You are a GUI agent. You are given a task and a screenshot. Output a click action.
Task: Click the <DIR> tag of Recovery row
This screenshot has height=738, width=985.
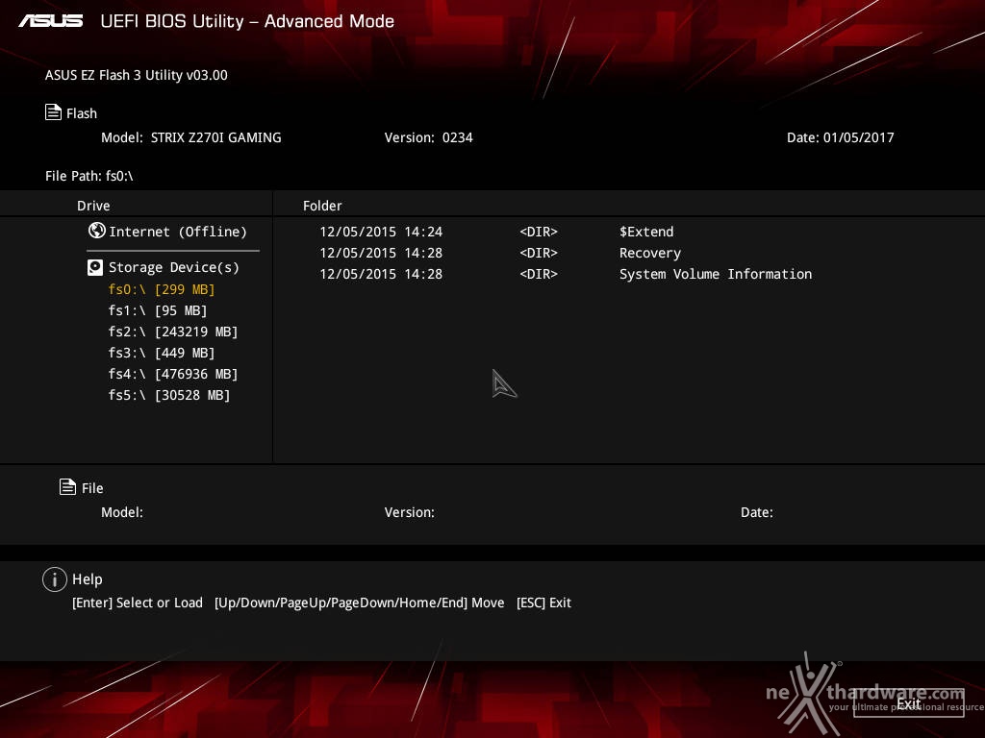pyautogui.click(x=539, y=253)
